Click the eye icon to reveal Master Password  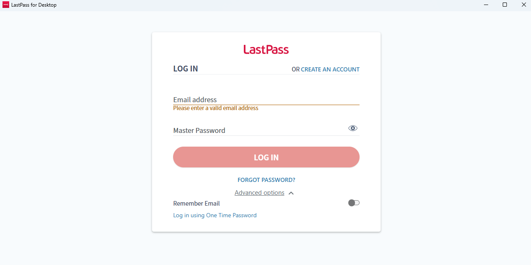352,128
